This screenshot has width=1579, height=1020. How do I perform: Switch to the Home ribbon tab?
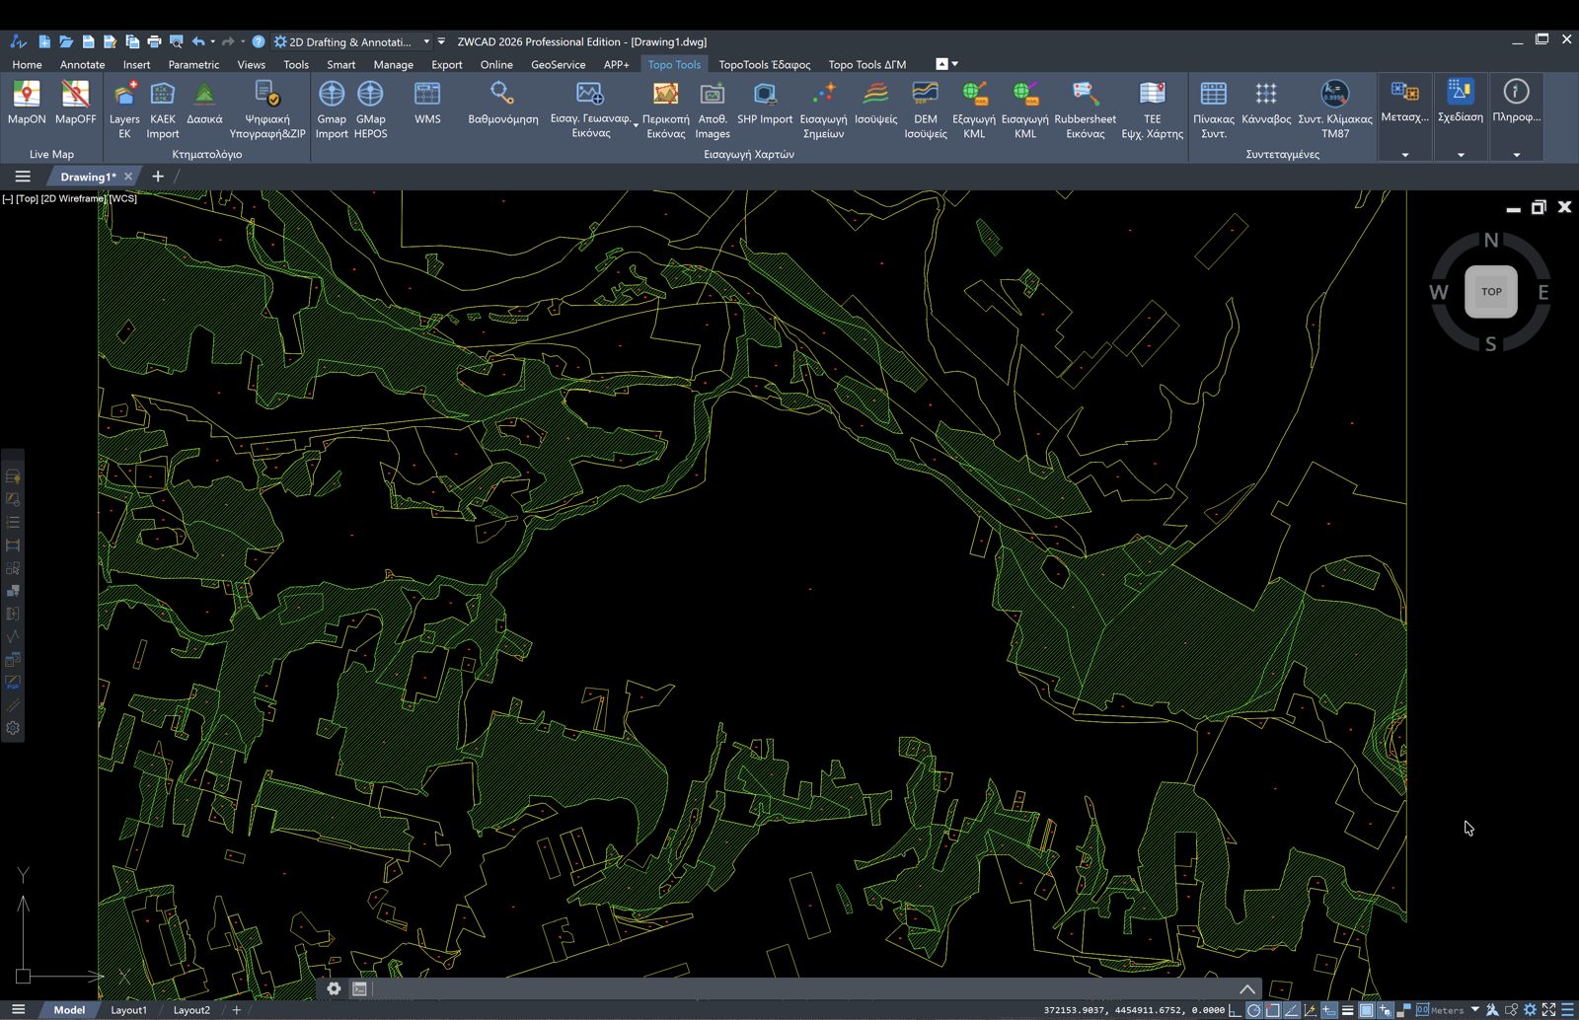[27, 64]
